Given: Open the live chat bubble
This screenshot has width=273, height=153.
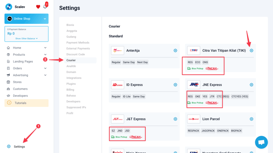Looking at the screenshot, I should (261, 142).
